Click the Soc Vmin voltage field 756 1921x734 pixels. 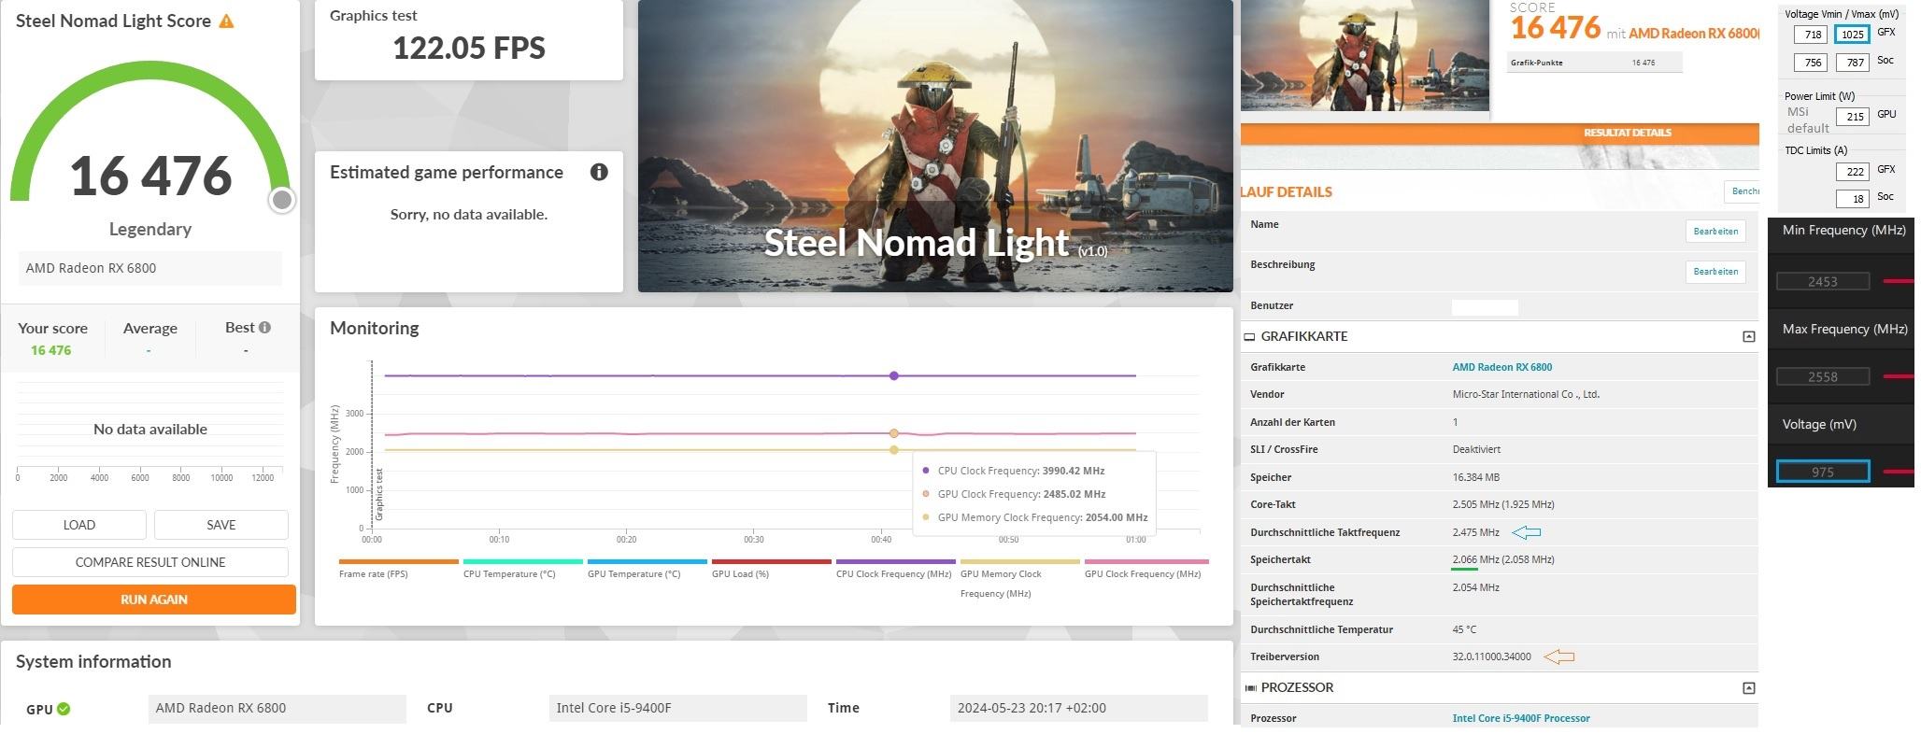pos(1811,63)
